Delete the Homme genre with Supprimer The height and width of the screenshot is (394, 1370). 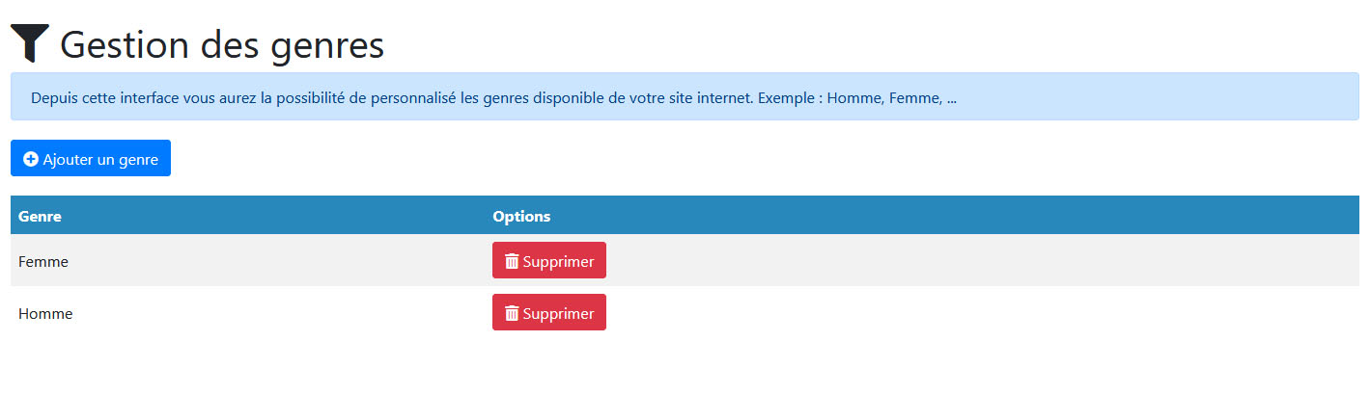point(548,313)
